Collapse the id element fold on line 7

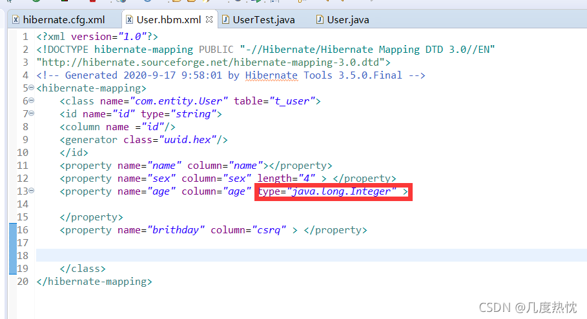(x=32, y=113)
